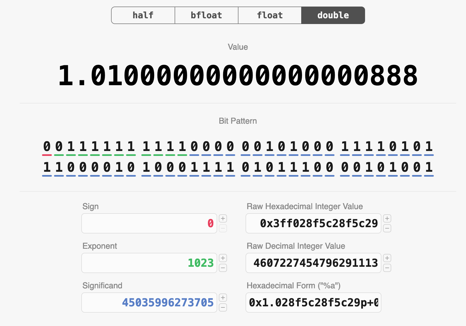Click inside the Exponent input field

tap(149, 263)
